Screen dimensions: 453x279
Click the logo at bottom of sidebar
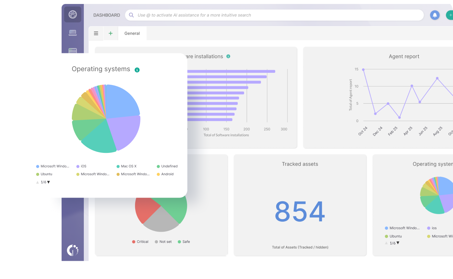73,250
